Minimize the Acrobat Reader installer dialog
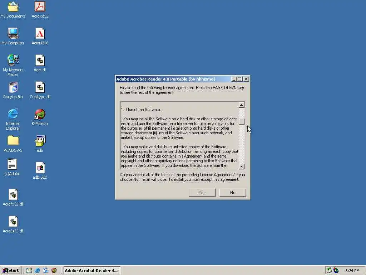 pyautogui.click(x=234, y=79)
